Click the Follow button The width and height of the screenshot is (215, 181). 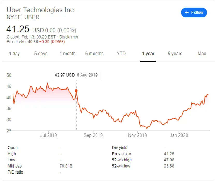pos(194,12)
